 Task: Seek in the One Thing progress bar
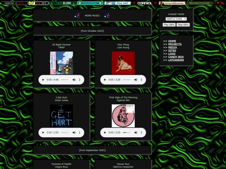[126, 80]
